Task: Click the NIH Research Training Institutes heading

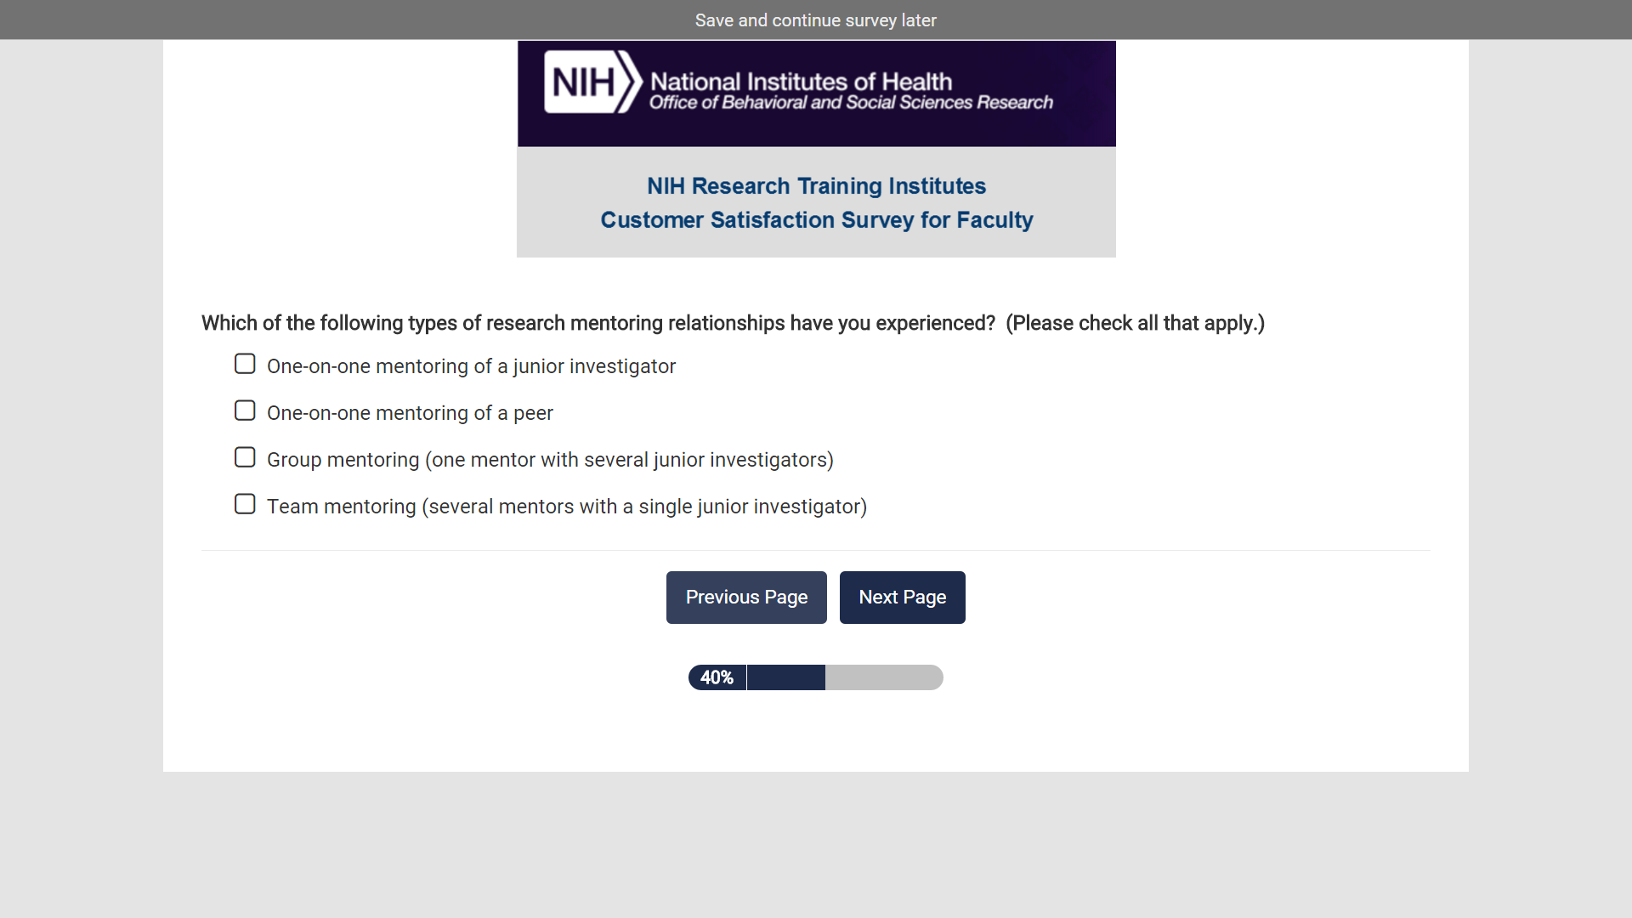Action: coord(816,186)
